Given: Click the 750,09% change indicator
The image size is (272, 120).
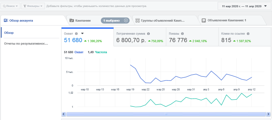Looking at the screenshot, I should 156,41.
